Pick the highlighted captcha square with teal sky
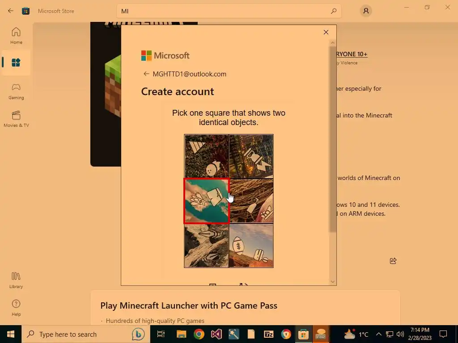 coord(207,201)
